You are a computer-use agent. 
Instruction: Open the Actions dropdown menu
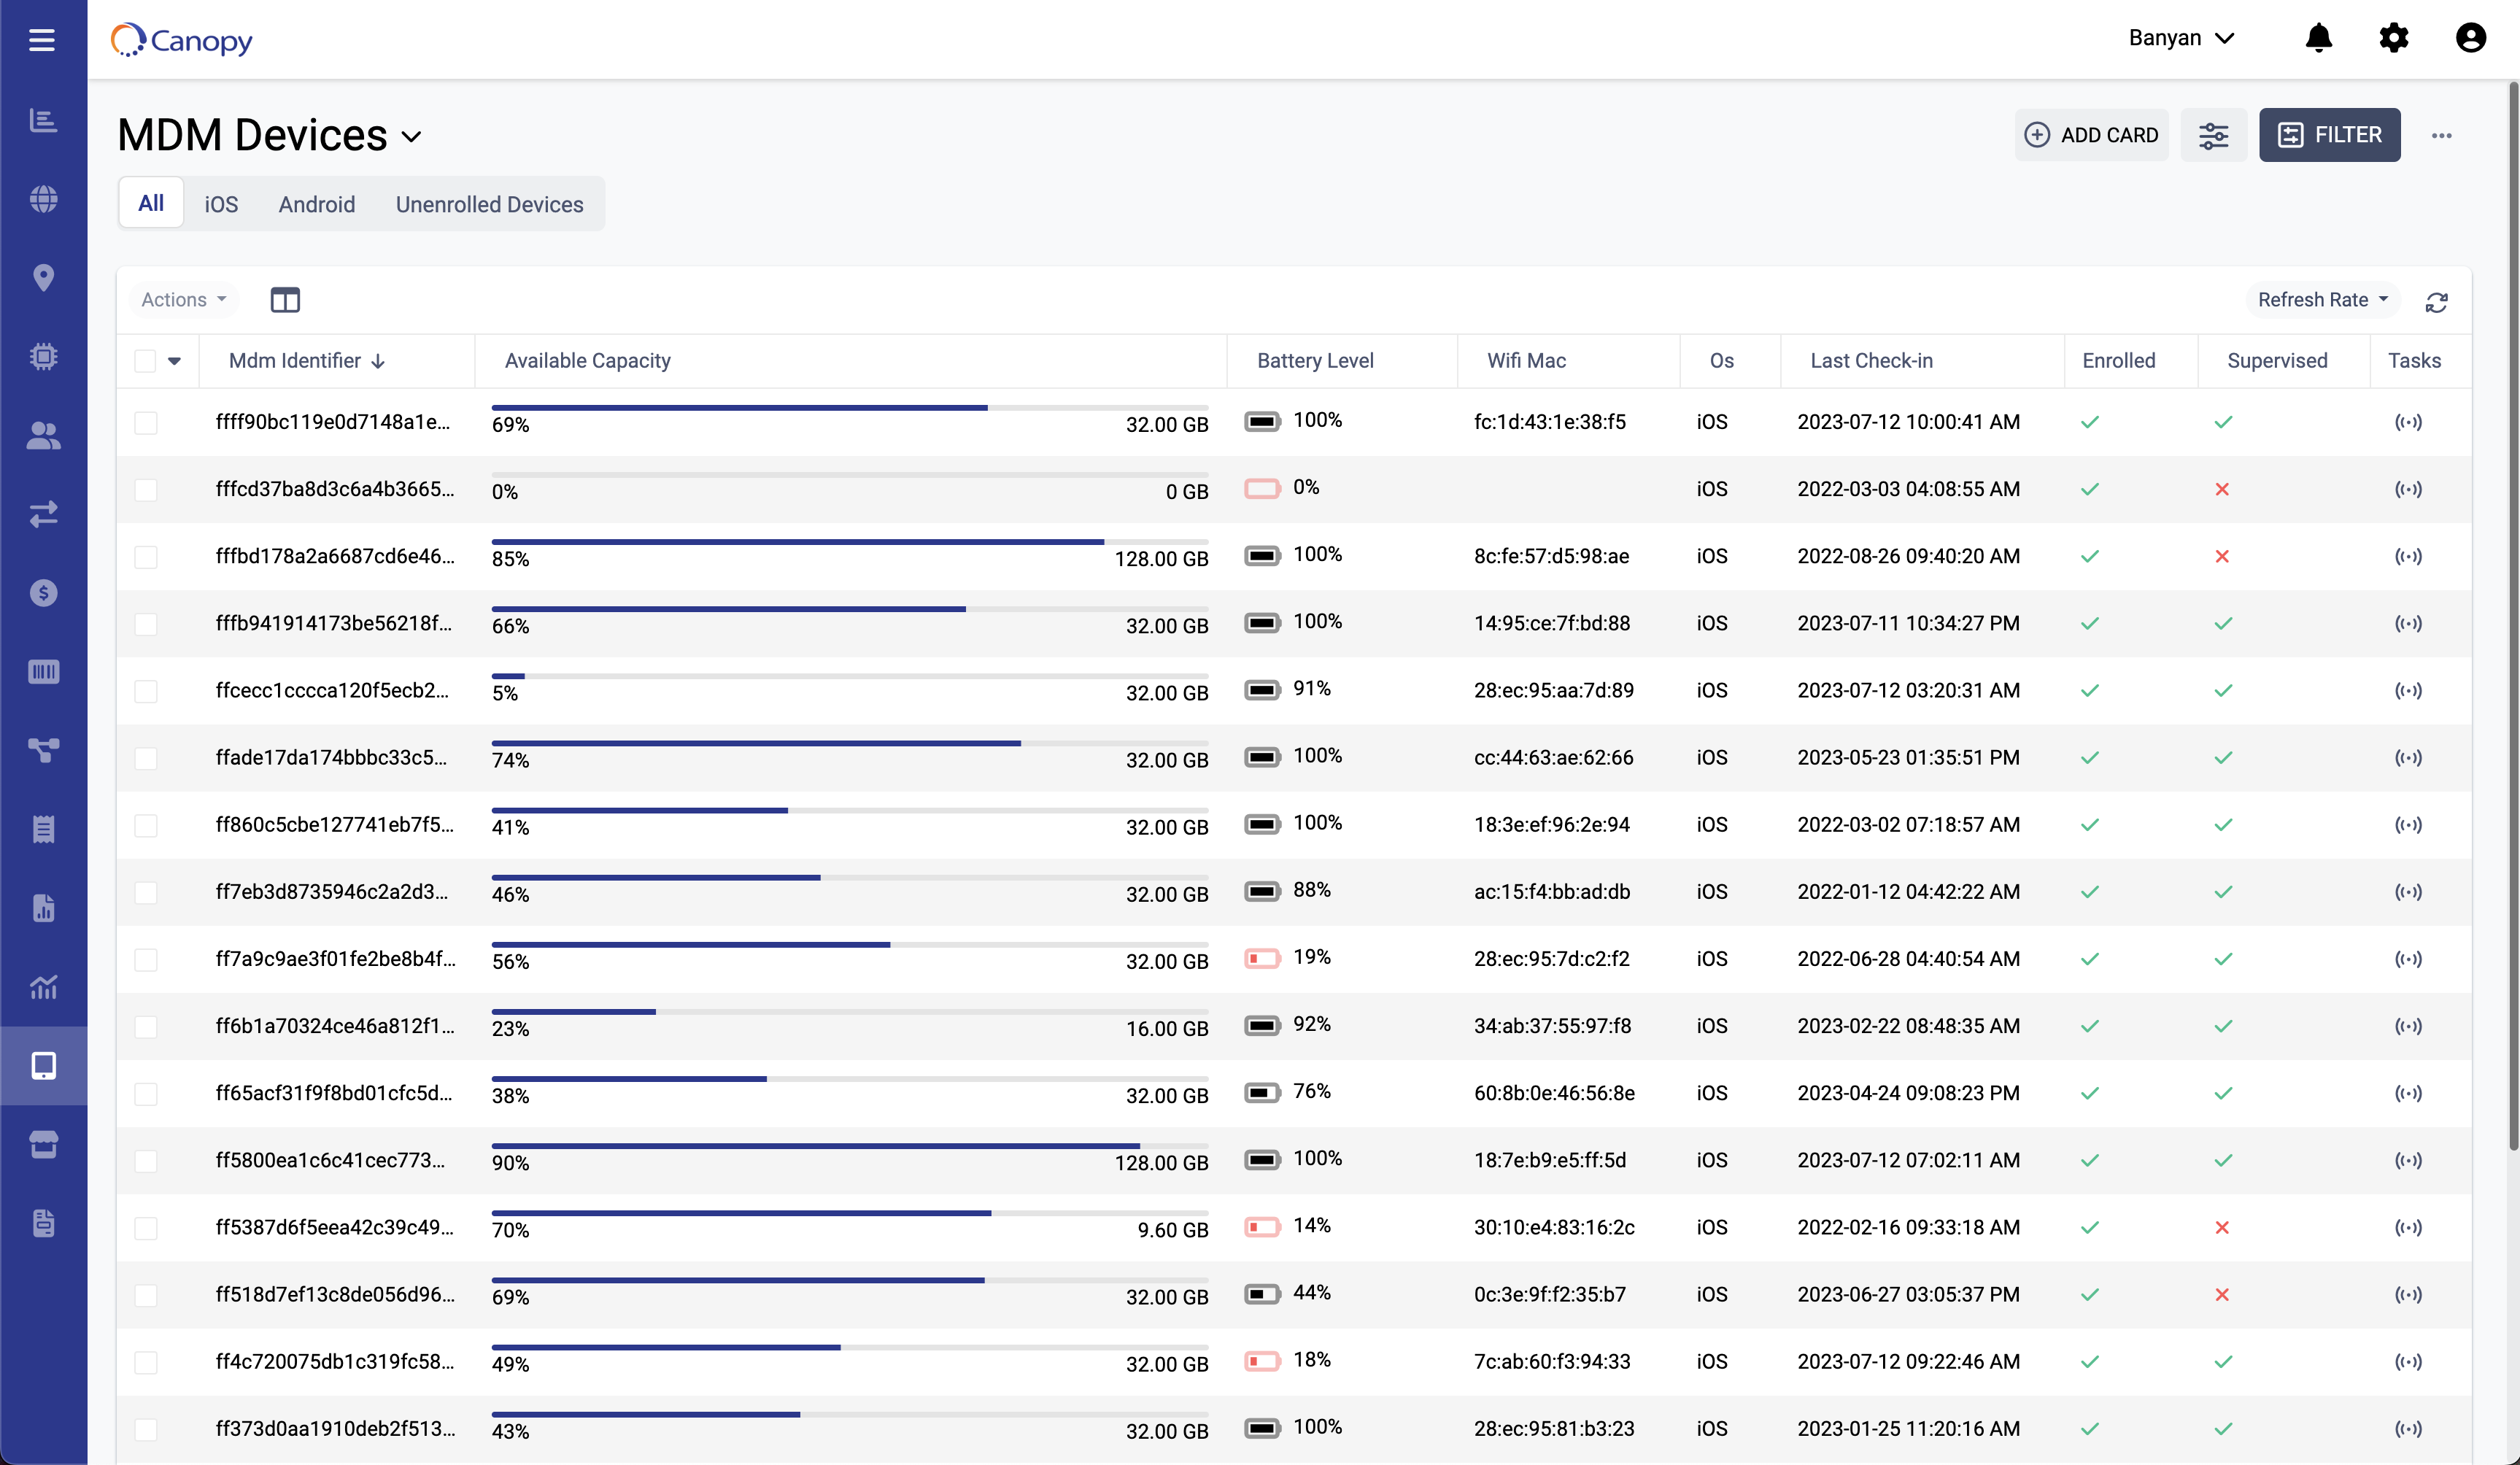(182, 299)
